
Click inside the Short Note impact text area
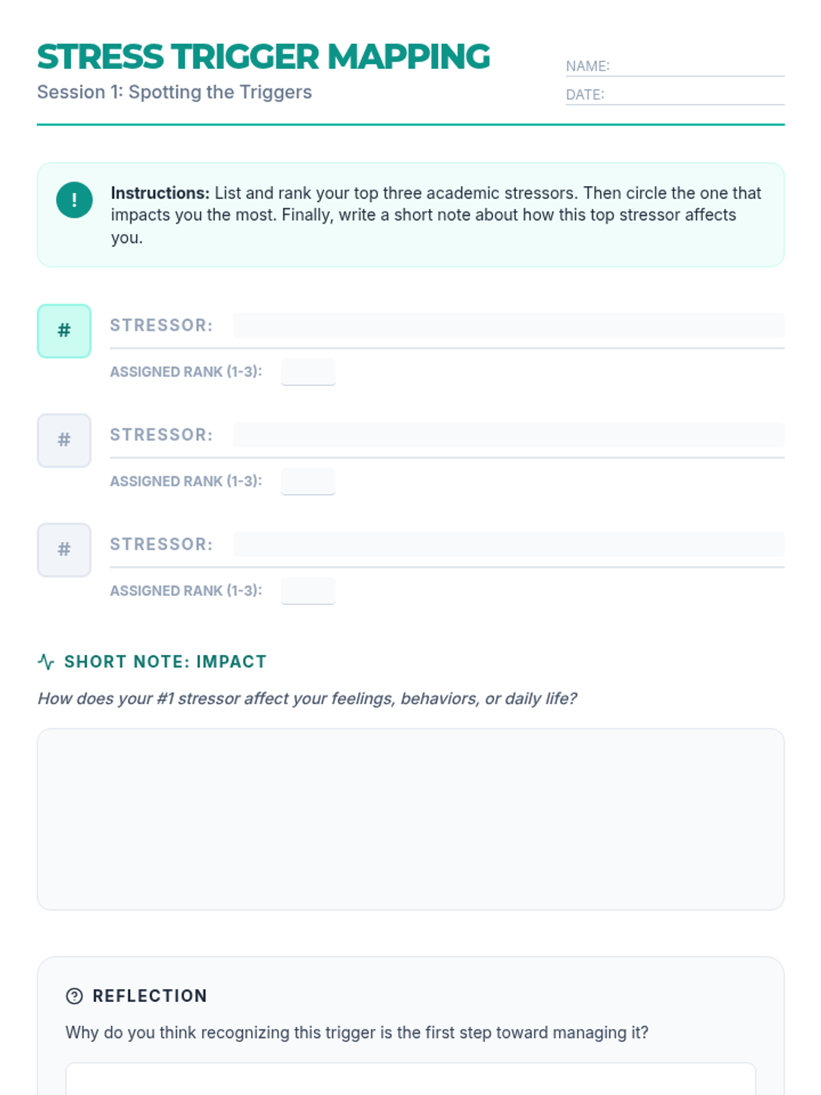[410, 819]
